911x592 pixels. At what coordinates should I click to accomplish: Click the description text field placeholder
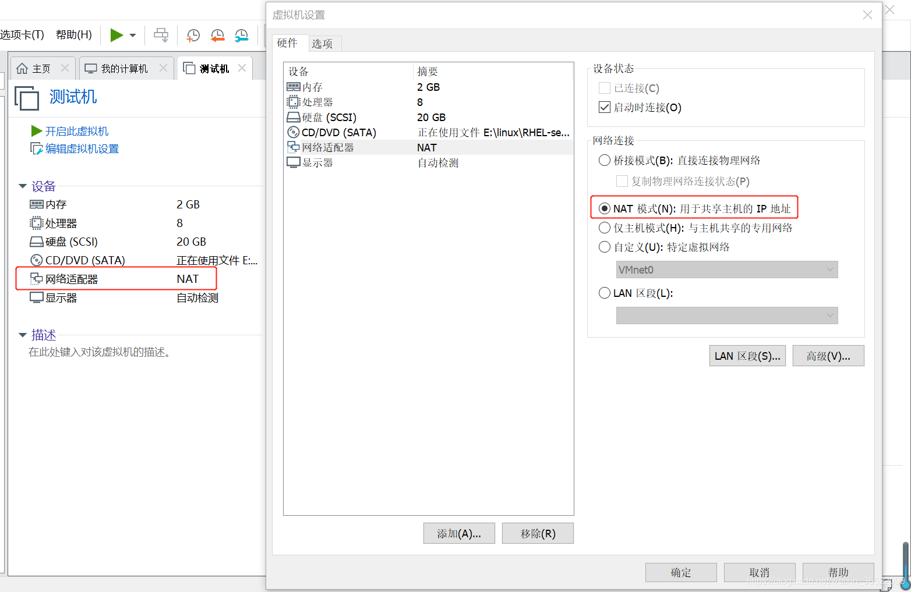(x=100, y=352)
